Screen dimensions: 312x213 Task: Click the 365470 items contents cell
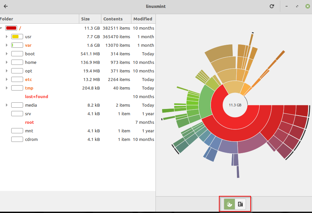pyautogui.click(x=116, y=37)
